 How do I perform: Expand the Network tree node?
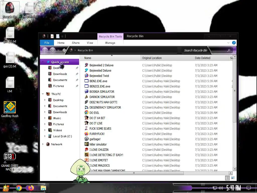click(x=43, y=144)
